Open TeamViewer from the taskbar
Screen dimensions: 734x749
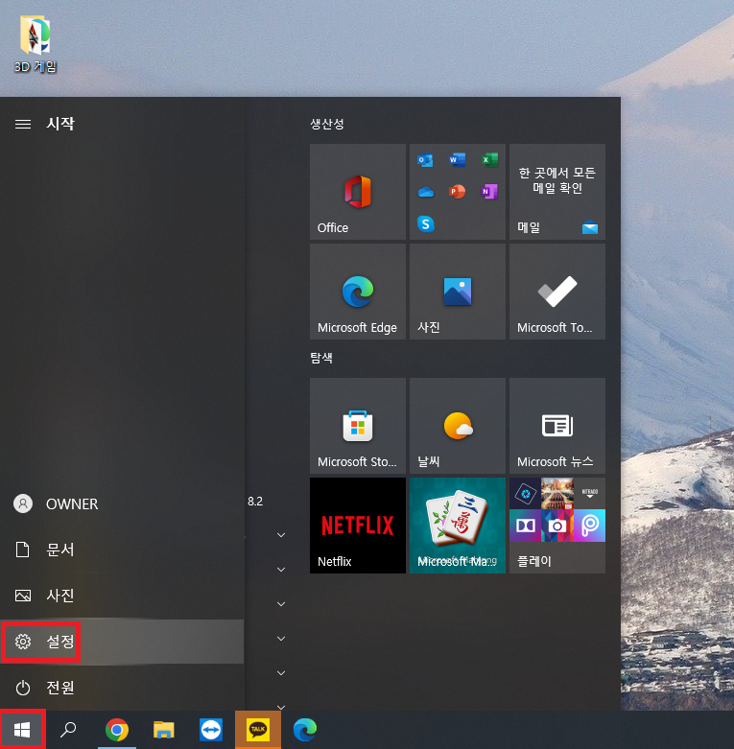coord(211,730)
